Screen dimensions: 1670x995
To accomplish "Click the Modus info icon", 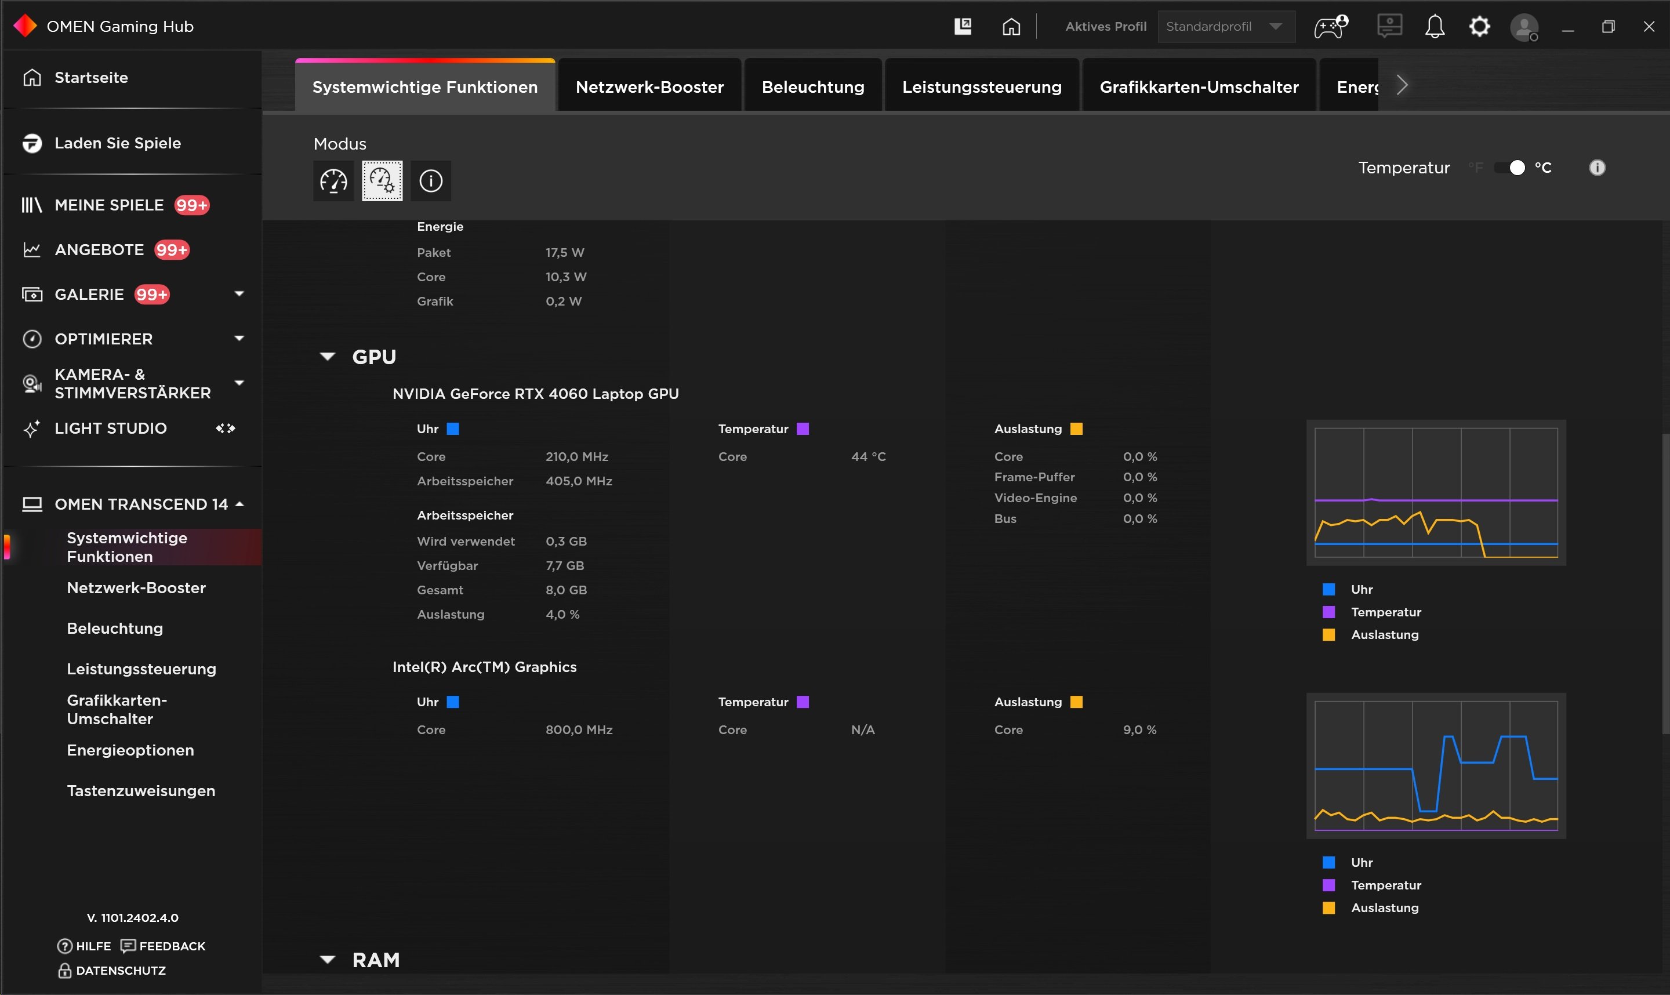I will coord(430,180).
